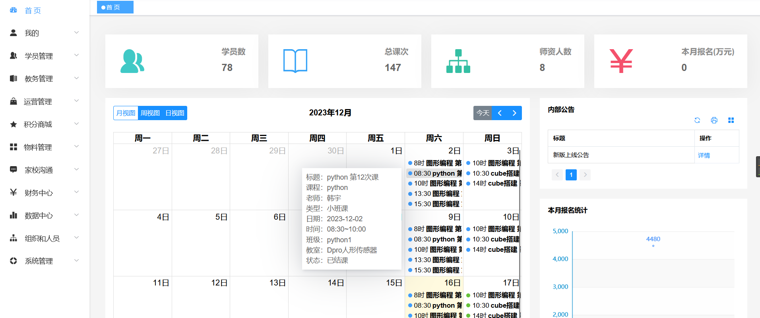
Task: Click the 积分商城 star icon
Action: coord(14,124)
